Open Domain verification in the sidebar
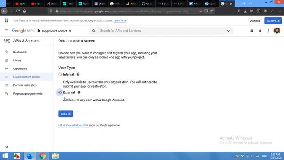 25,85
